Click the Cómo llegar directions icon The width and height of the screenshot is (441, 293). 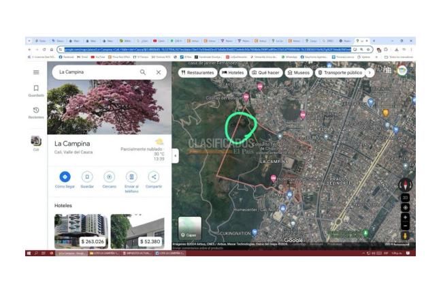[65, 176]
